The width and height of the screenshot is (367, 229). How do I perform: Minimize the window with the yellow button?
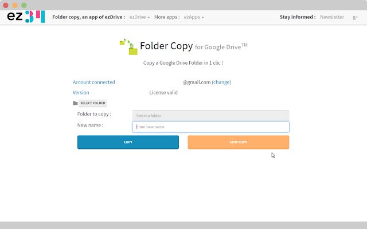[15, 5]
